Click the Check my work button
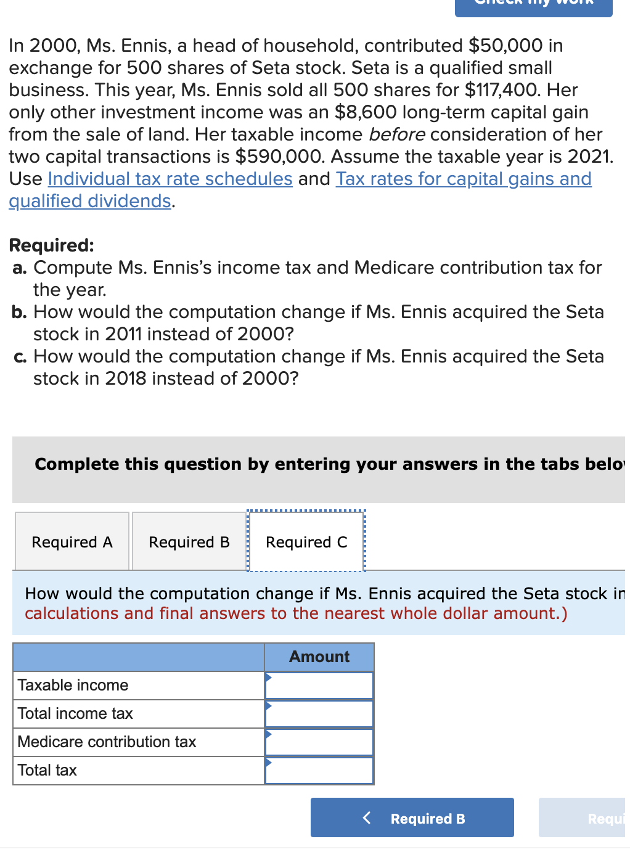Image resolution: width=630 pixels, height=852 pixels. pyautogui.click(x=534, y=6)
